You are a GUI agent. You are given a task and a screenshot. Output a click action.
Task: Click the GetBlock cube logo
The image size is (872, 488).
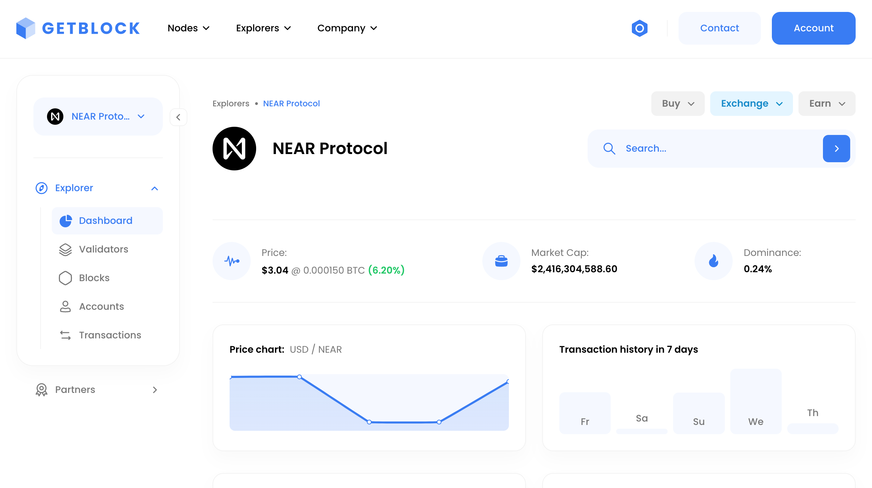(26, 28)
